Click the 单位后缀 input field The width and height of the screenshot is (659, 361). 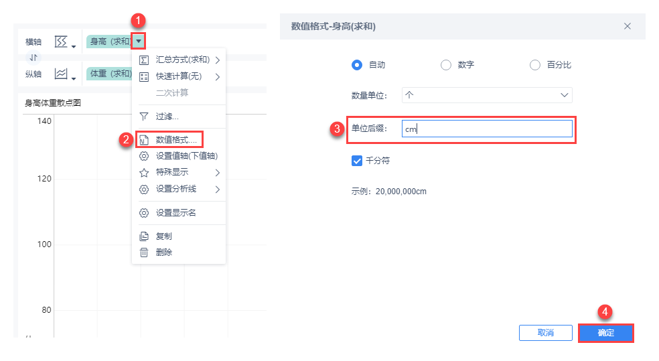[x=487, y=130]
